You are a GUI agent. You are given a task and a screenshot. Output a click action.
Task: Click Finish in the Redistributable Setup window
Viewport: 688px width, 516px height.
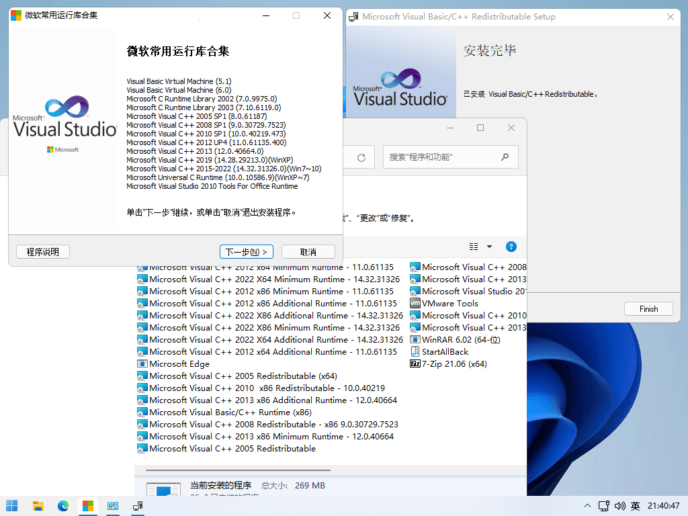pos(648,309)
